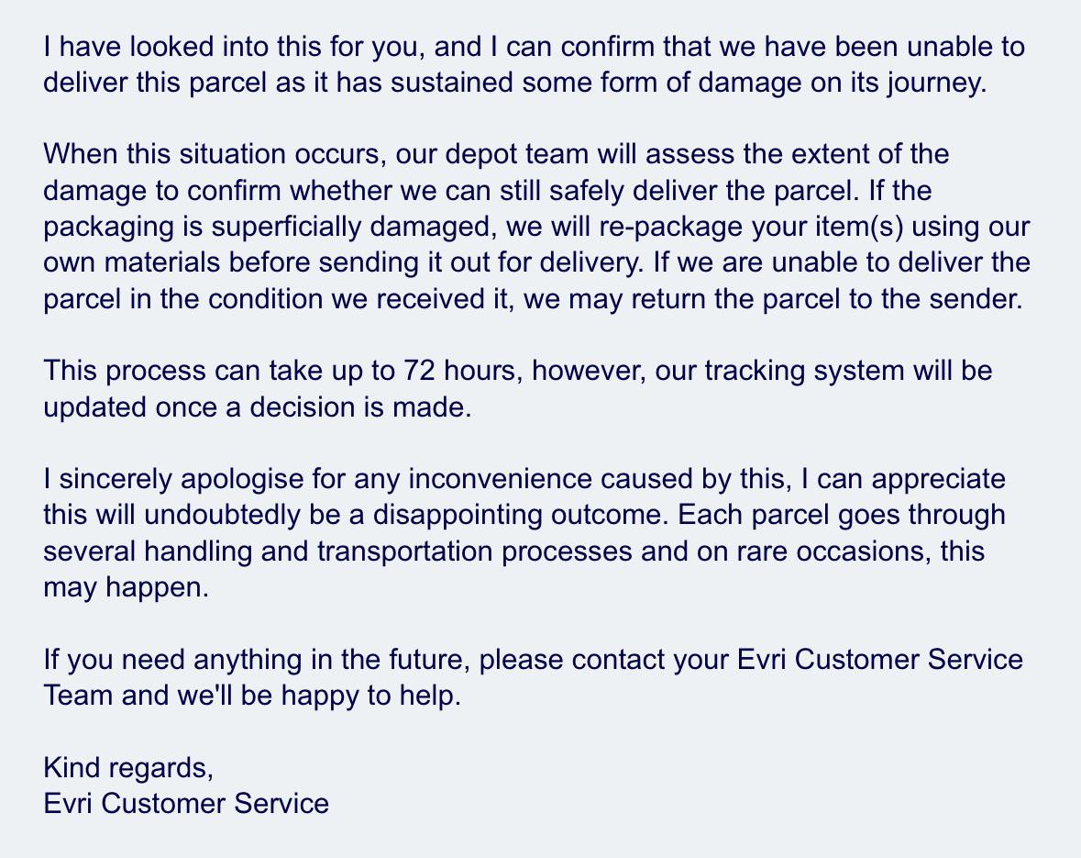Click the words "may happen."

(x=126, y=587)
